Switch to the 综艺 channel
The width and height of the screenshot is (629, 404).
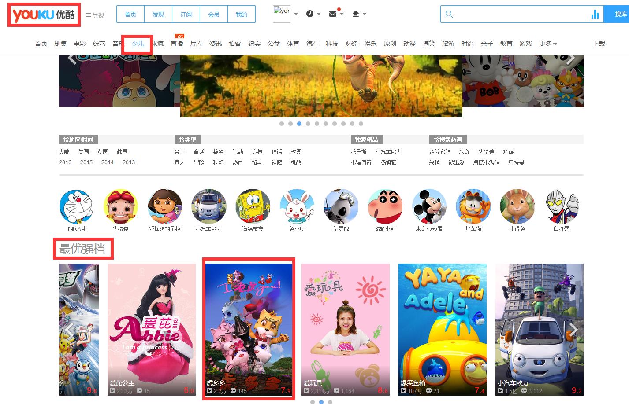pos(99,44)
